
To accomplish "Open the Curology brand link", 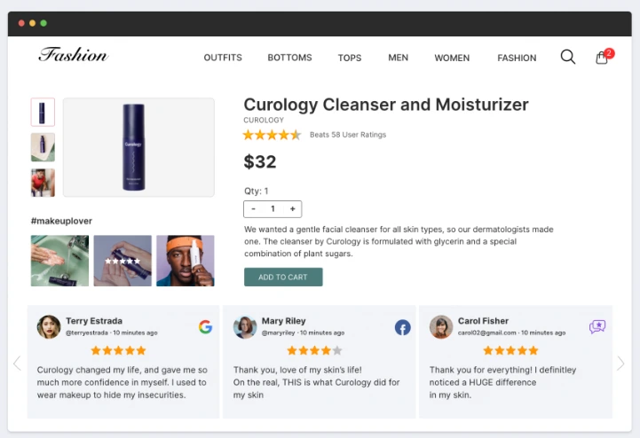I will (264, 120).
